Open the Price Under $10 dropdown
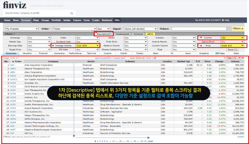Image resolution: width=249 pixels, height=144 pixels. point(232,46)
